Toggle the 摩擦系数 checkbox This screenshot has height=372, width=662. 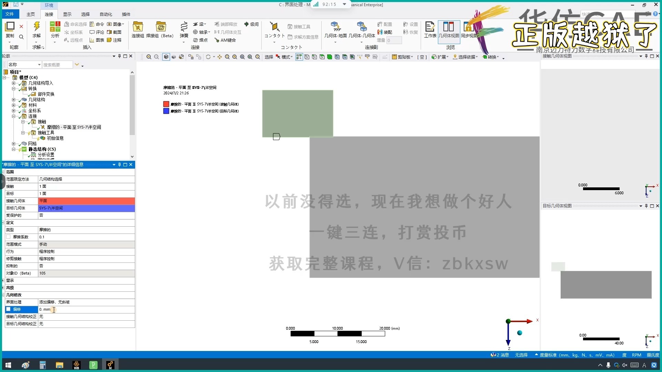[9, 237]
